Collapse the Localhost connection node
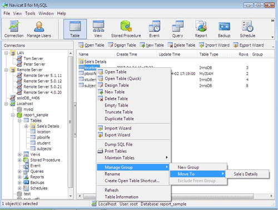The height and width of the screenshot is (210, 278). (6, 104)
